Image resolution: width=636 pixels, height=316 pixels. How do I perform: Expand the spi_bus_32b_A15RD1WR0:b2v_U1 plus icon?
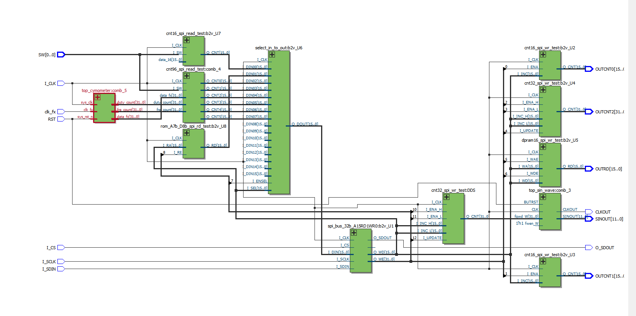point(354,233)
